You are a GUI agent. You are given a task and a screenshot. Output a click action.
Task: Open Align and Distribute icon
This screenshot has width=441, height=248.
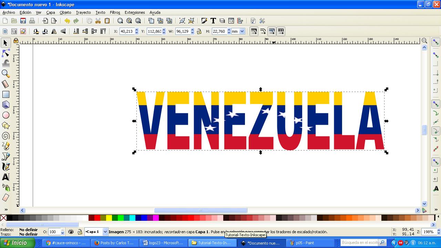pos(240,21)
